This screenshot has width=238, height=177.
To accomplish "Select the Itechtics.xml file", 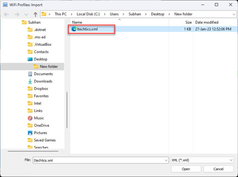I will 87,29.
